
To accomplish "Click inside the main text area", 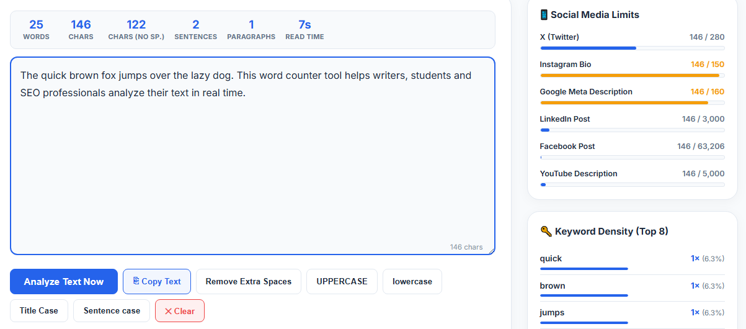I will (x=252, y=156).
